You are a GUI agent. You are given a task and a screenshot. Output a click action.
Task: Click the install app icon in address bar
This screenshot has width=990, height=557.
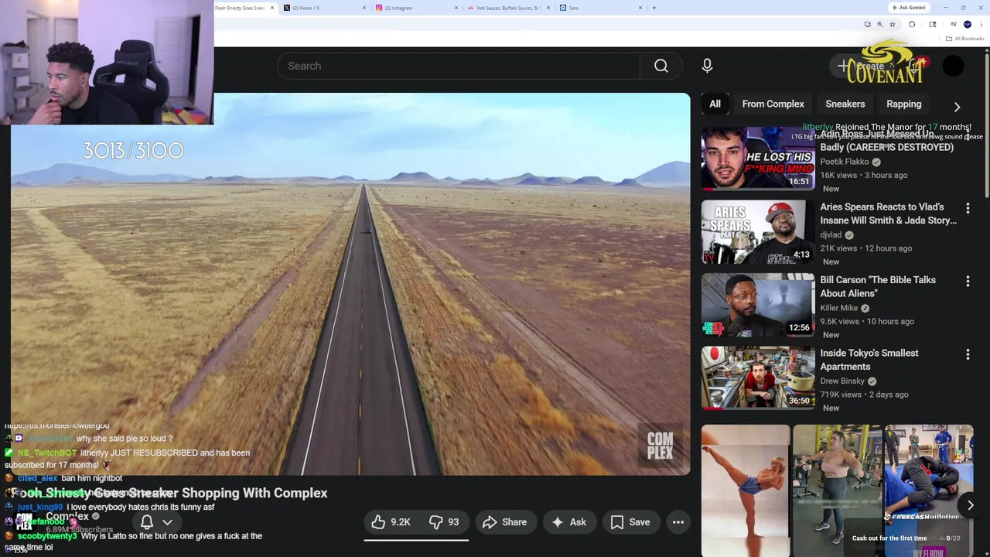[x=867, y=25]
